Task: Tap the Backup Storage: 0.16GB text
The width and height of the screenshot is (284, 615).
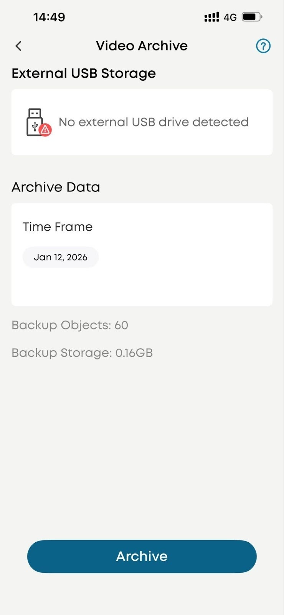Action: [82, 353]
